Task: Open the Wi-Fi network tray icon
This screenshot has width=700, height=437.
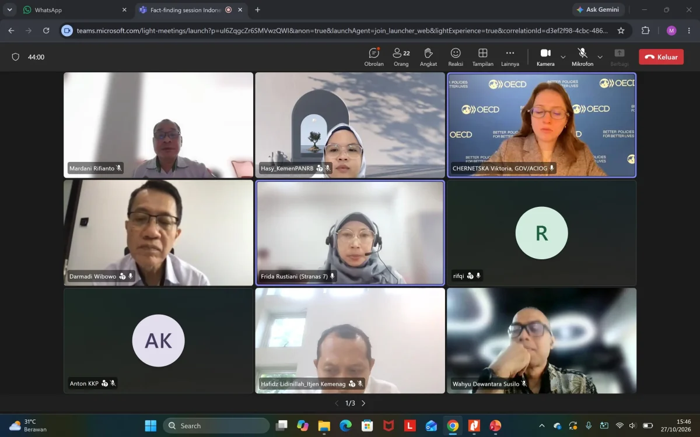Action: tap(619, 426)
